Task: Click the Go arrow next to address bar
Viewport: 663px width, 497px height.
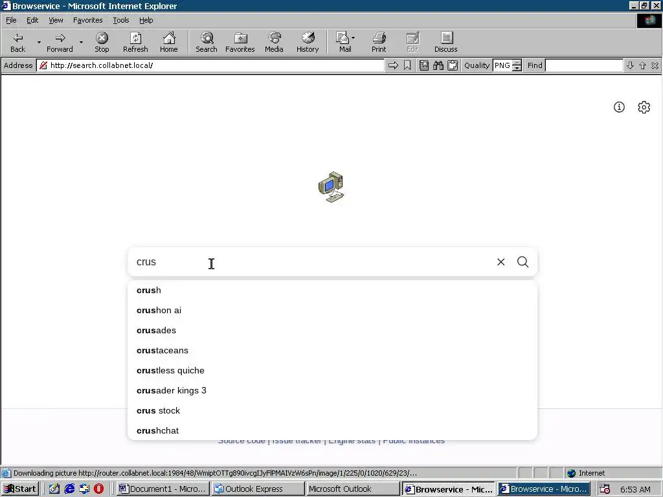Action: tap(393, 65)
